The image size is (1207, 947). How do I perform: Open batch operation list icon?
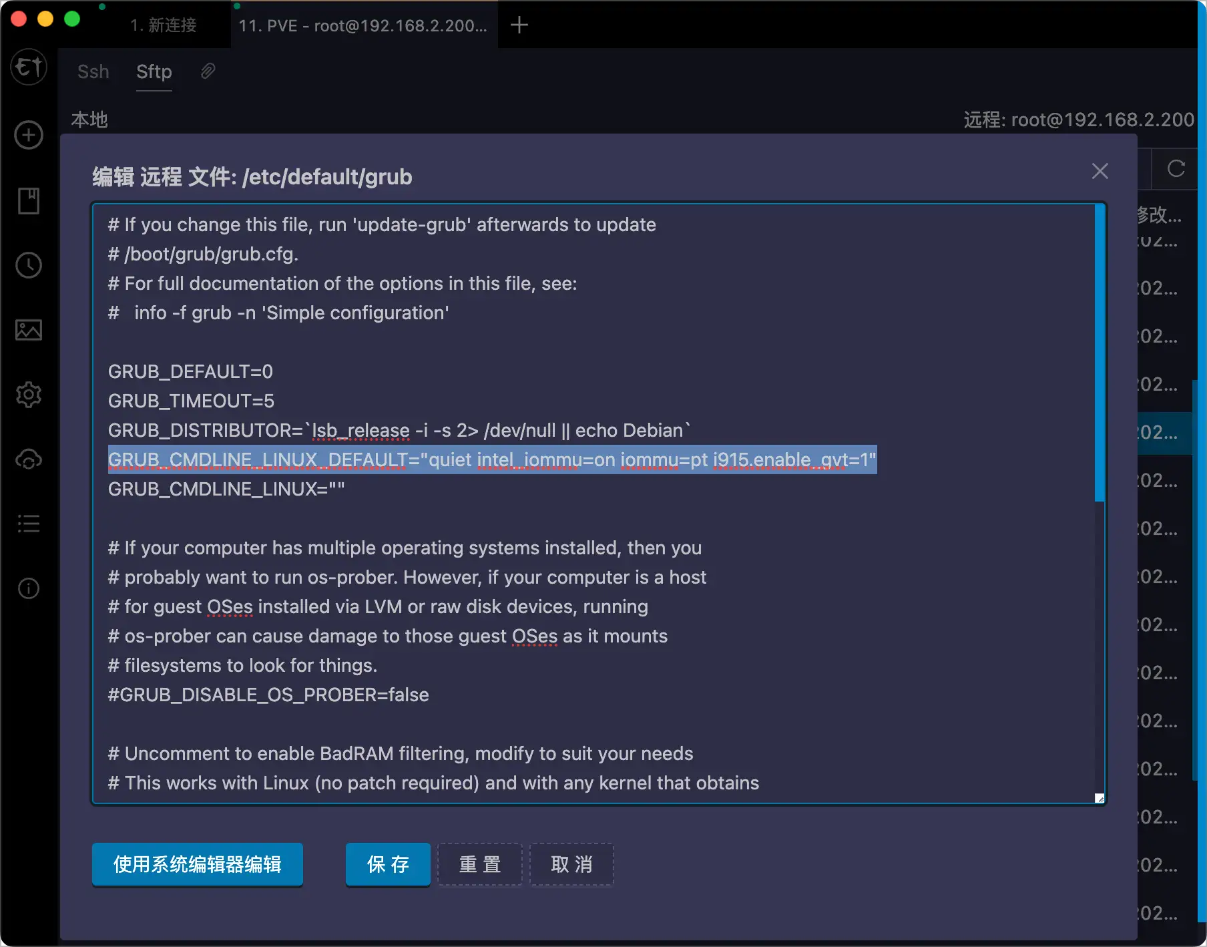click(x=29, y=524)
